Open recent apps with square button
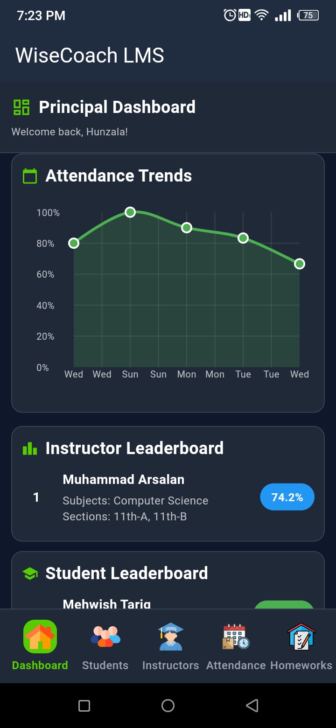 click(x=84, y=705)
